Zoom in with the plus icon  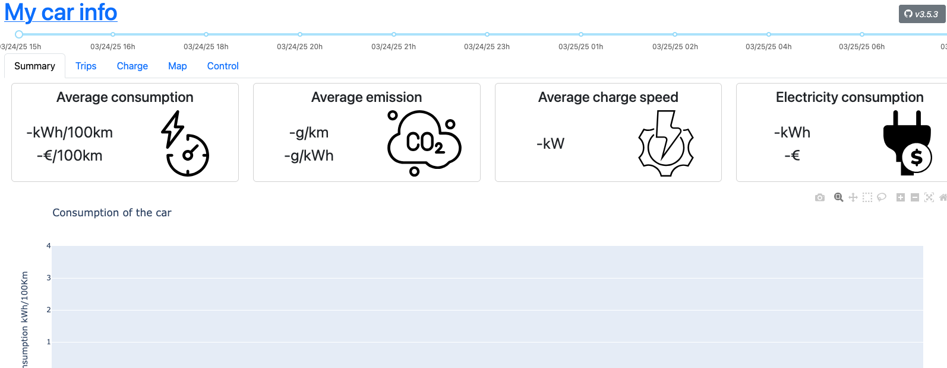coord(901,197)
